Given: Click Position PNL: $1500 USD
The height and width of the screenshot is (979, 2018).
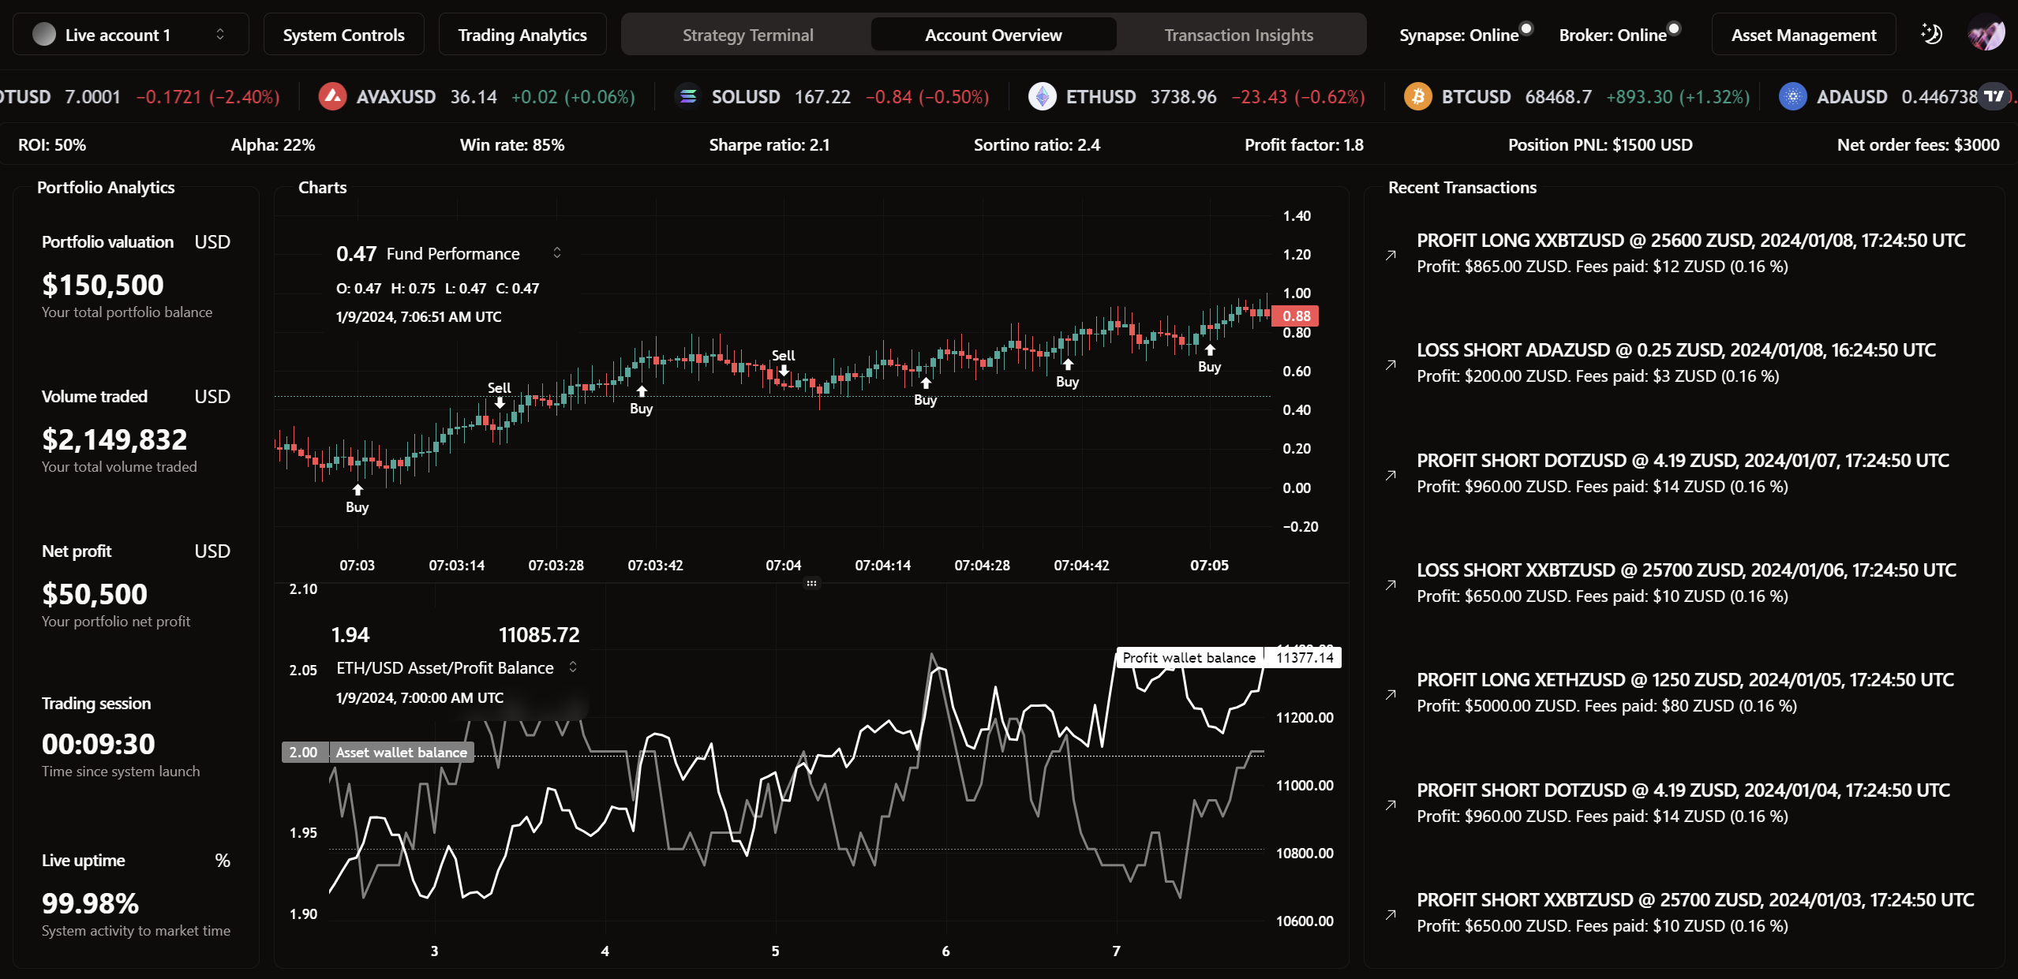Looking at the screenshot, I should (x=1601, y=145).
